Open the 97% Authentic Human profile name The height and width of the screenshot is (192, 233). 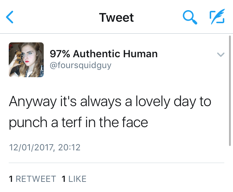(104, 54)
